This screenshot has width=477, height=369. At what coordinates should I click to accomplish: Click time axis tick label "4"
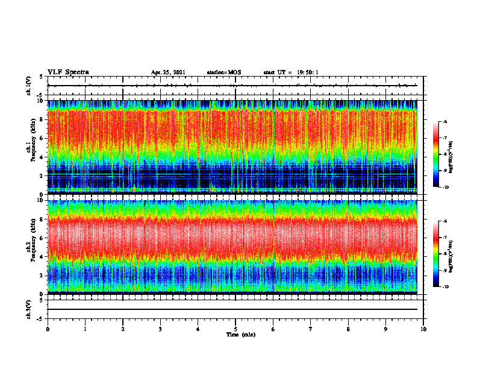click(x=198, y=329)
